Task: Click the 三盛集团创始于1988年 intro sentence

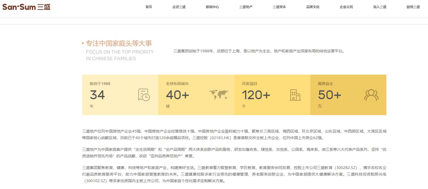Action: click(x=259, y=51)
